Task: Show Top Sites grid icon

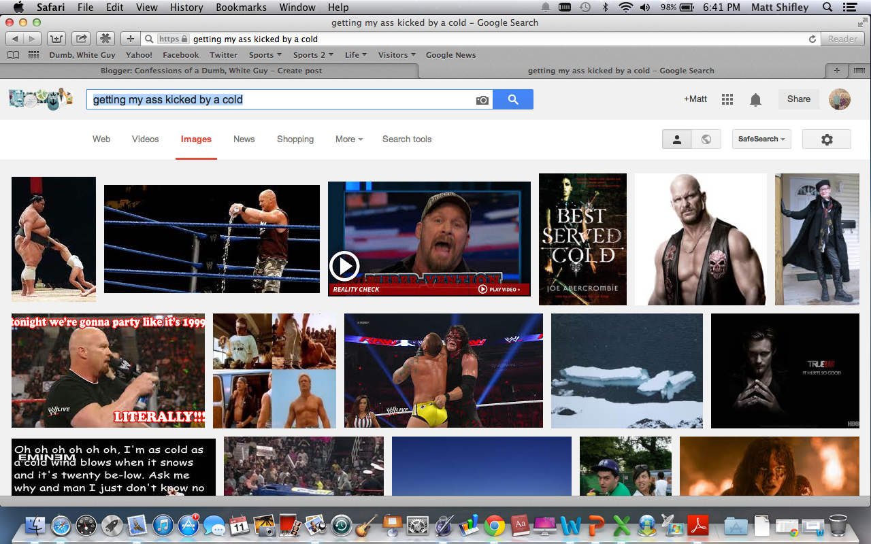Action: point(33,55)
